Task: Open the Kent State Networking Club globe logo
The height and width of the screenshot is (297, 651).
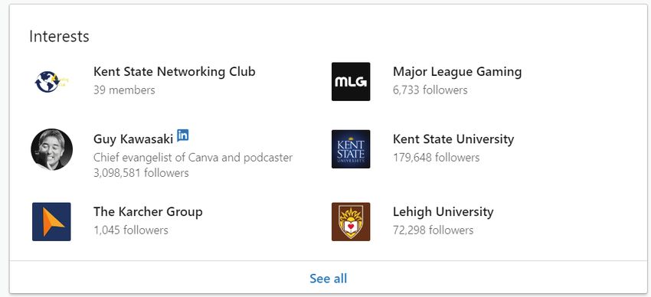Action: tap(51, 82)
